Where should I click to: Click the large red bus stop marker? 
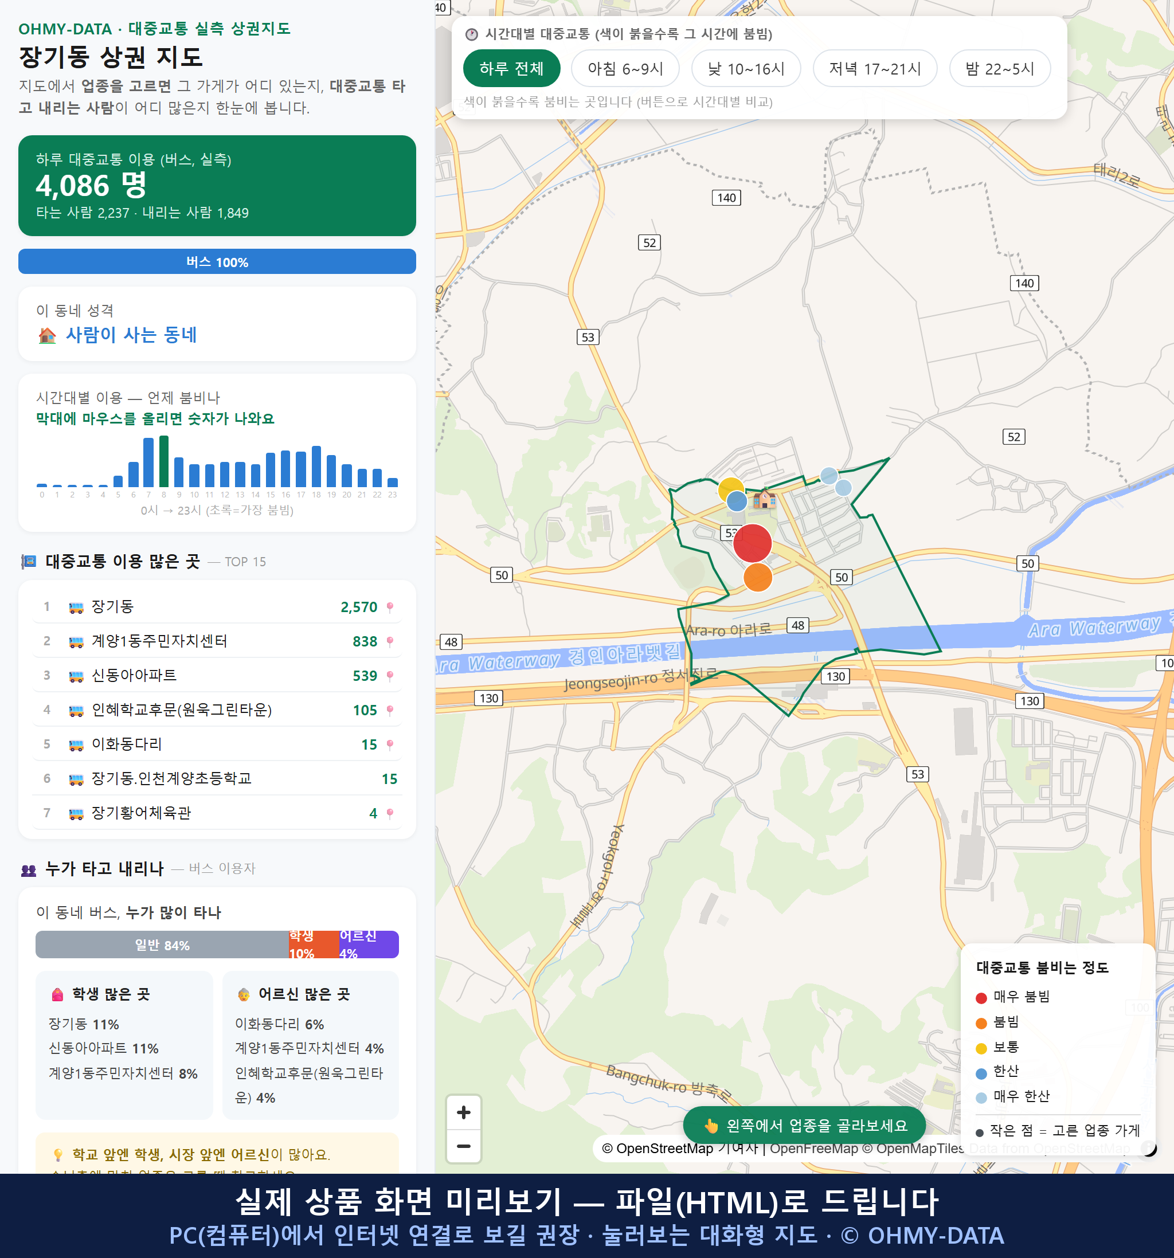(x=753, y=543)
